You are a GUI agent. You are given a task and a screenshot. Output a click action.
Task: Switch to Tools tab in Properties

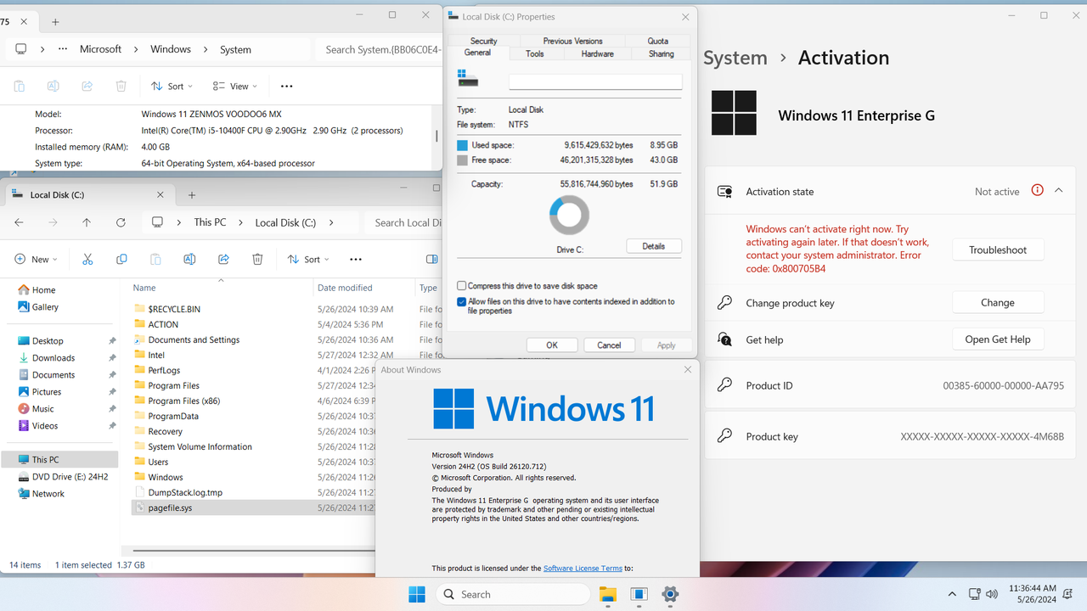click(x=535, y=53)
